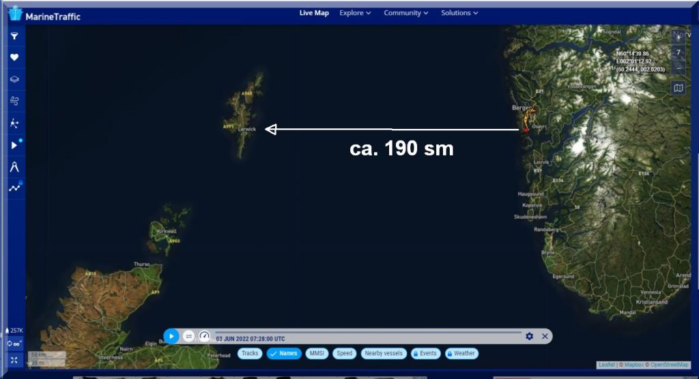Select the distance measuring compass tool
699x379 pixels.
(x=14, y=166)
